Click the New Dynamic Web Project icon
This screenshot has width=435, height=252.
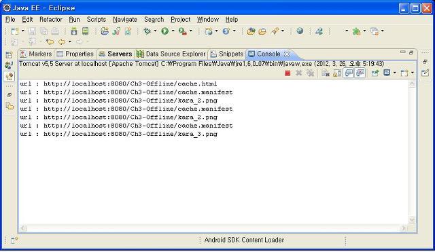209,31
